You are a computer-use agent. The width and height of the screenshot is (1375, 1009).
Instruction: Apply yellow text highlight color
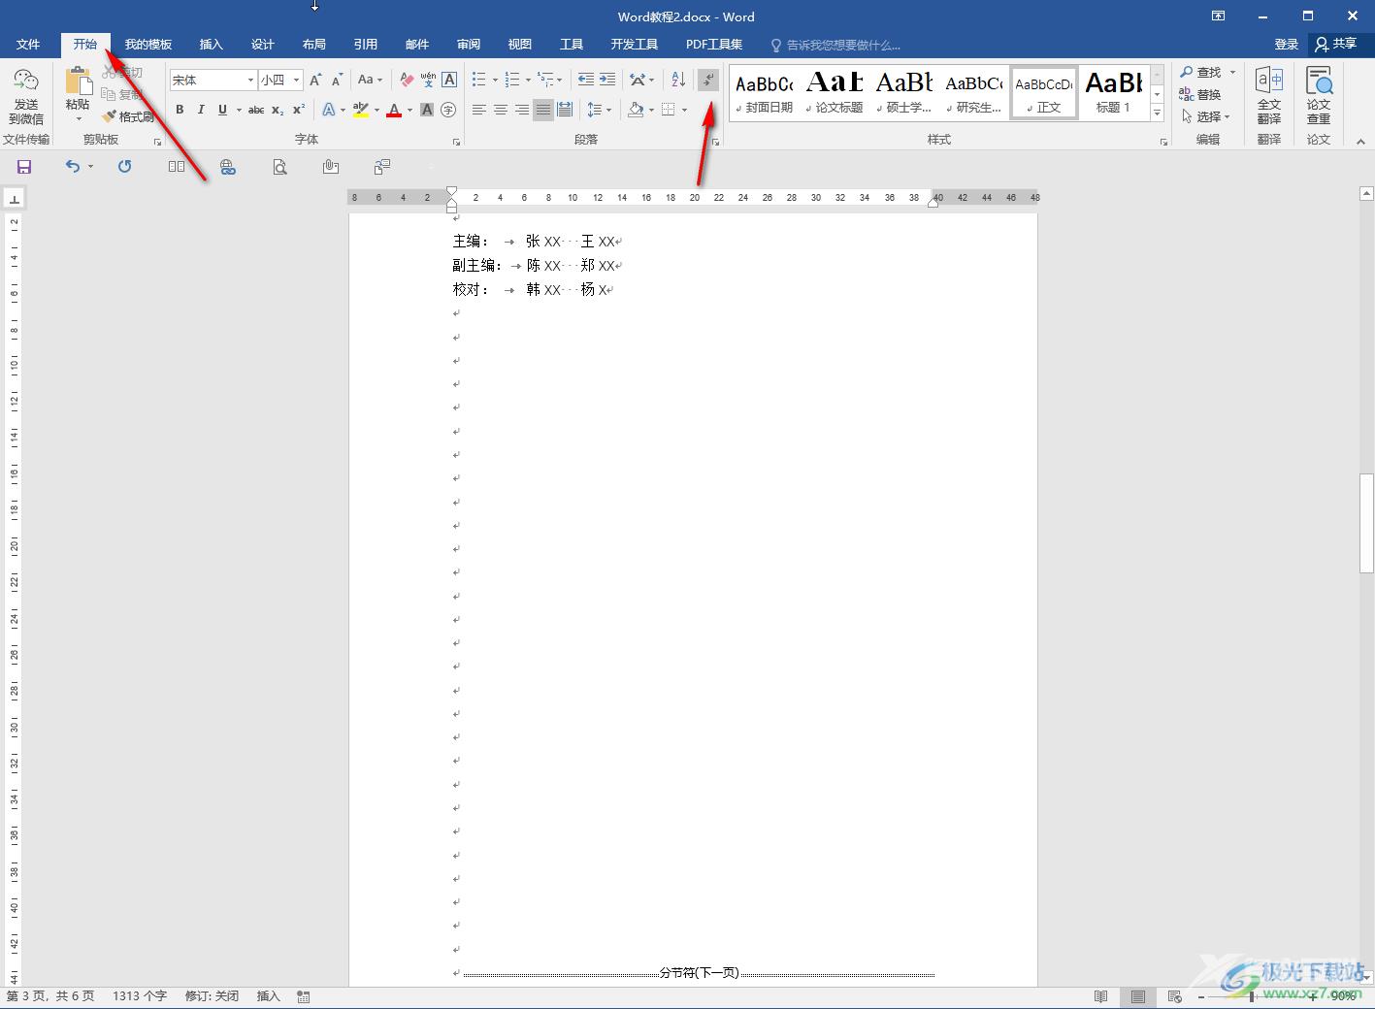click(361, 110)
